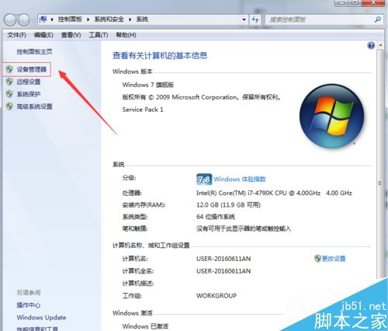
Task: Click processor value Intel(R) Core(TM) i7-4790K
Action: click(x=274, y=193)
